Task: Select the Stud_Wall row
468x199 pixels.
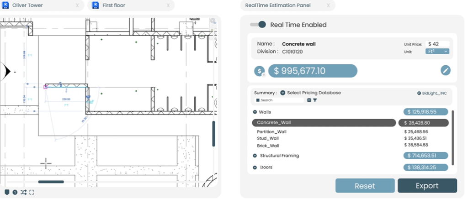Action: pyautogui.click(x=268, y=139)
